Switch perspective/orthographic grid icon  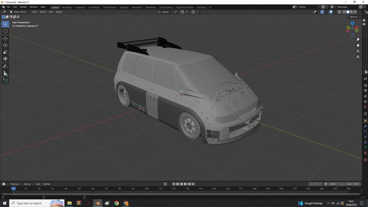(x=358, y=57)
